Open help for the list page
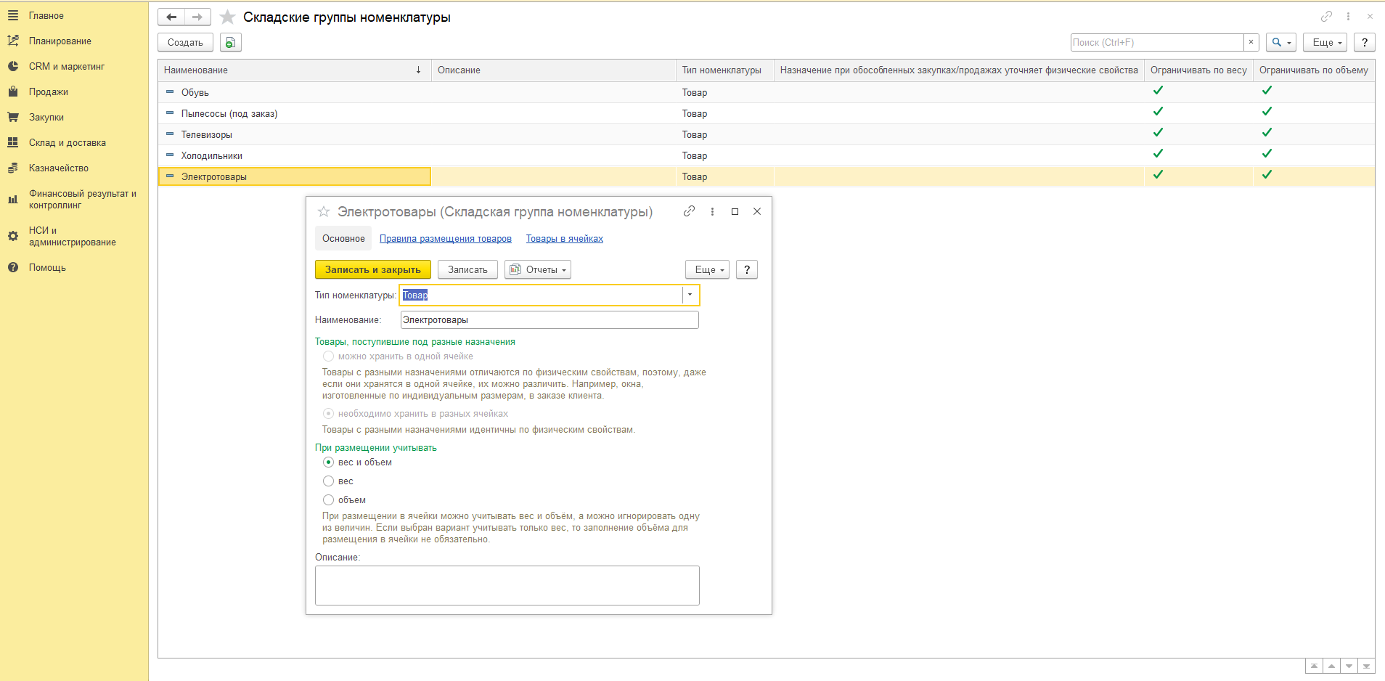The height and width of the screenshot is (681, 1385). coord(1365,42)
